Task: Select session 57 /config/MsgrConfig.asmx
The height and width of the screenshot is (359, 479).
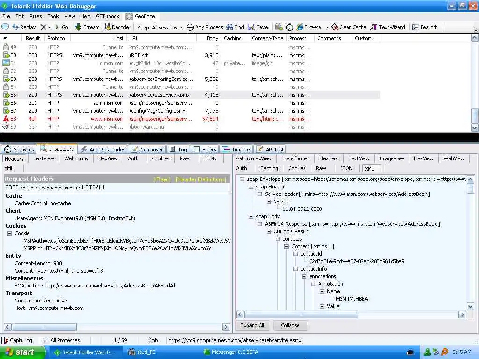Action: [x=191, y=111]
